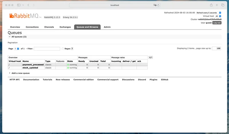Open the Documentation footer link
229x134 pixels.
click(x=31, y=79)
